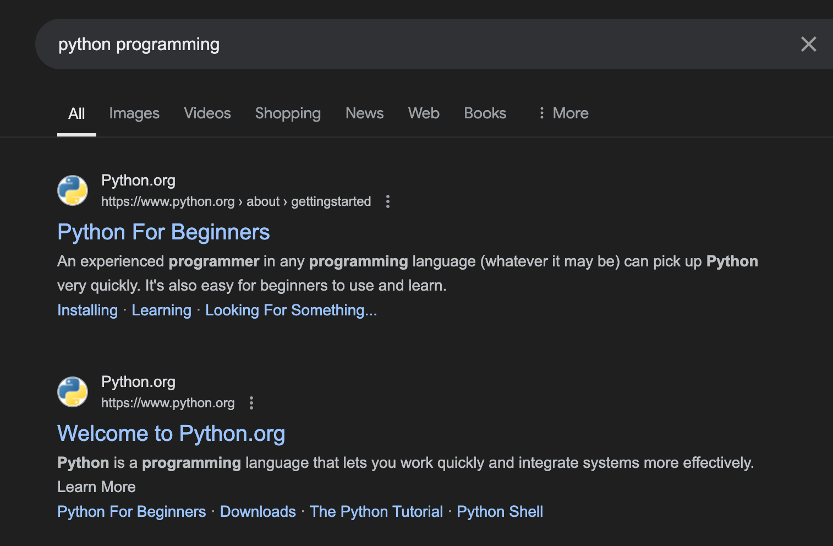Click the Python.org site name above gettingstarted URL

(x=138, y=181)
